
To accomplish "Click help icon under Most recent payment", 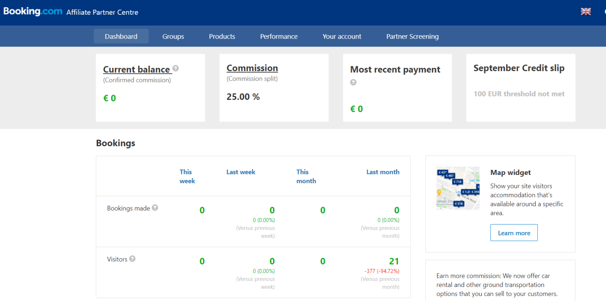I will coord(353,82).
